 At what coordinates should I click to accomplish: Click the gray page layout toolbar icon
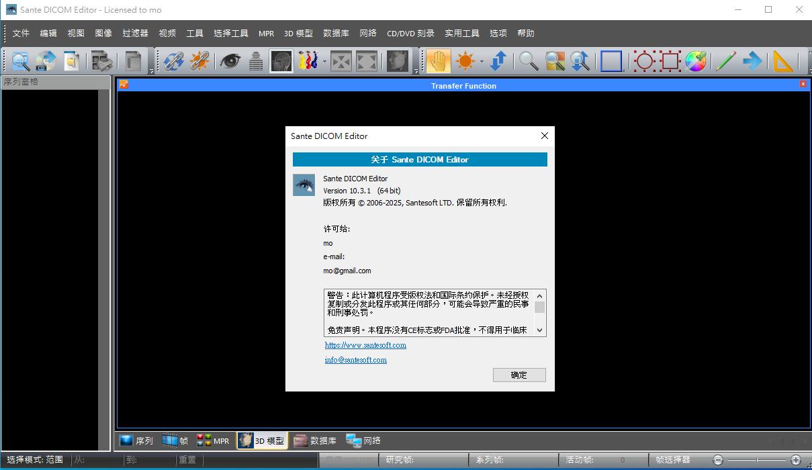[134, 61]
